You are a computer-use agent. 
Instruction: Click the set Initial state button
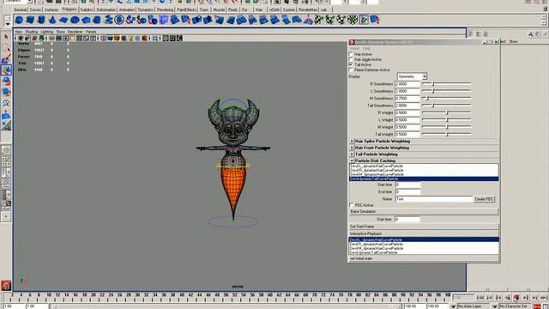[x=423, y=258]
